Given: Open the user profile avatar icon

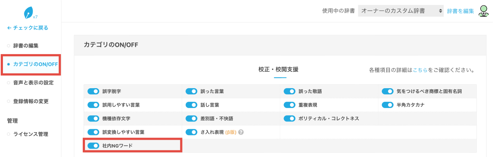Looking at the screenshot, I should coord(484,11).
